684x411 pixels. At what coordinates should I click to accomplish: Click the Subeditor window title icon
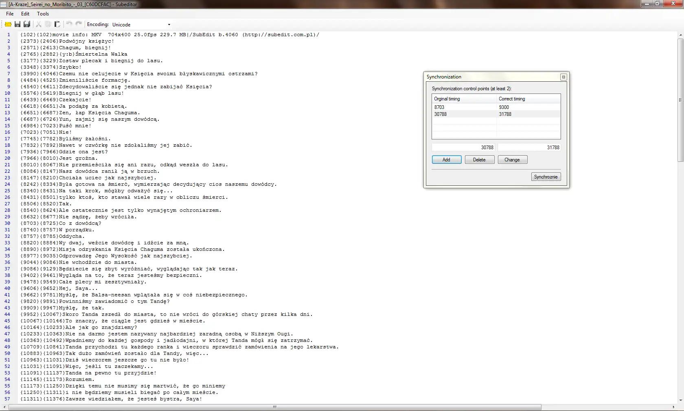pos(4,4)
